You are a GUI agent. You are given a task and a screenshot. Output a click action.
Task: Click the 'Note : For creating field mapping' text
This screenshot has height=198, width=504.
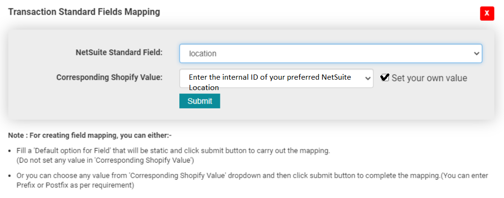click(x=90, y=135)
